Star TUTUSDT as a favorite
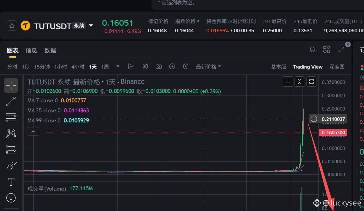Viewport: 364px width, 211px height. click(12, 26)
